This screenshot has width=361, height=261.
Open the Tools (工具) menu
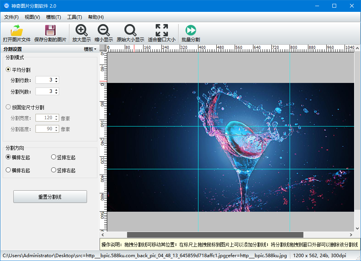[74, 17]
